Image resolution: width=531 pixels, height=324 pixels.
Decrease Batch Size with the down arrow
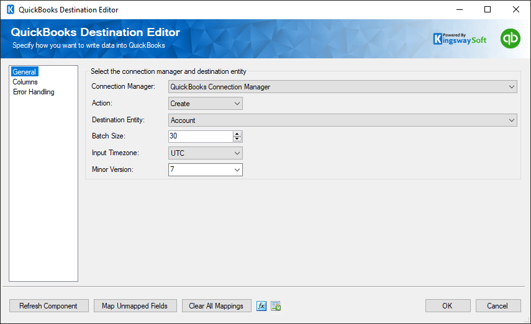237,139
